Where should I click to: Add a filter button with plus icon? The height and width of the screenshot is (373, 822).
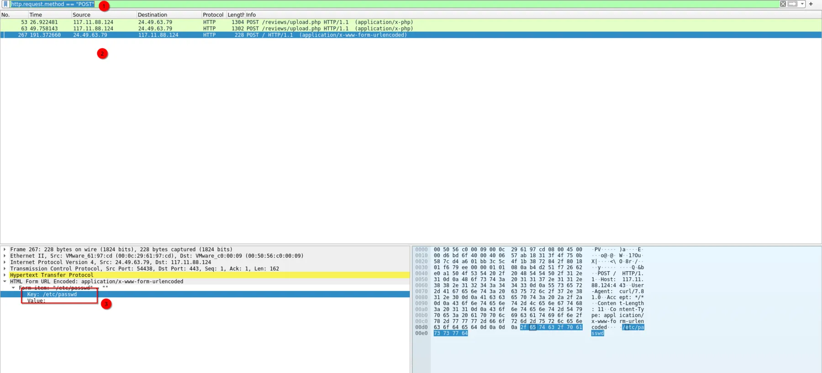click(811, 4)
